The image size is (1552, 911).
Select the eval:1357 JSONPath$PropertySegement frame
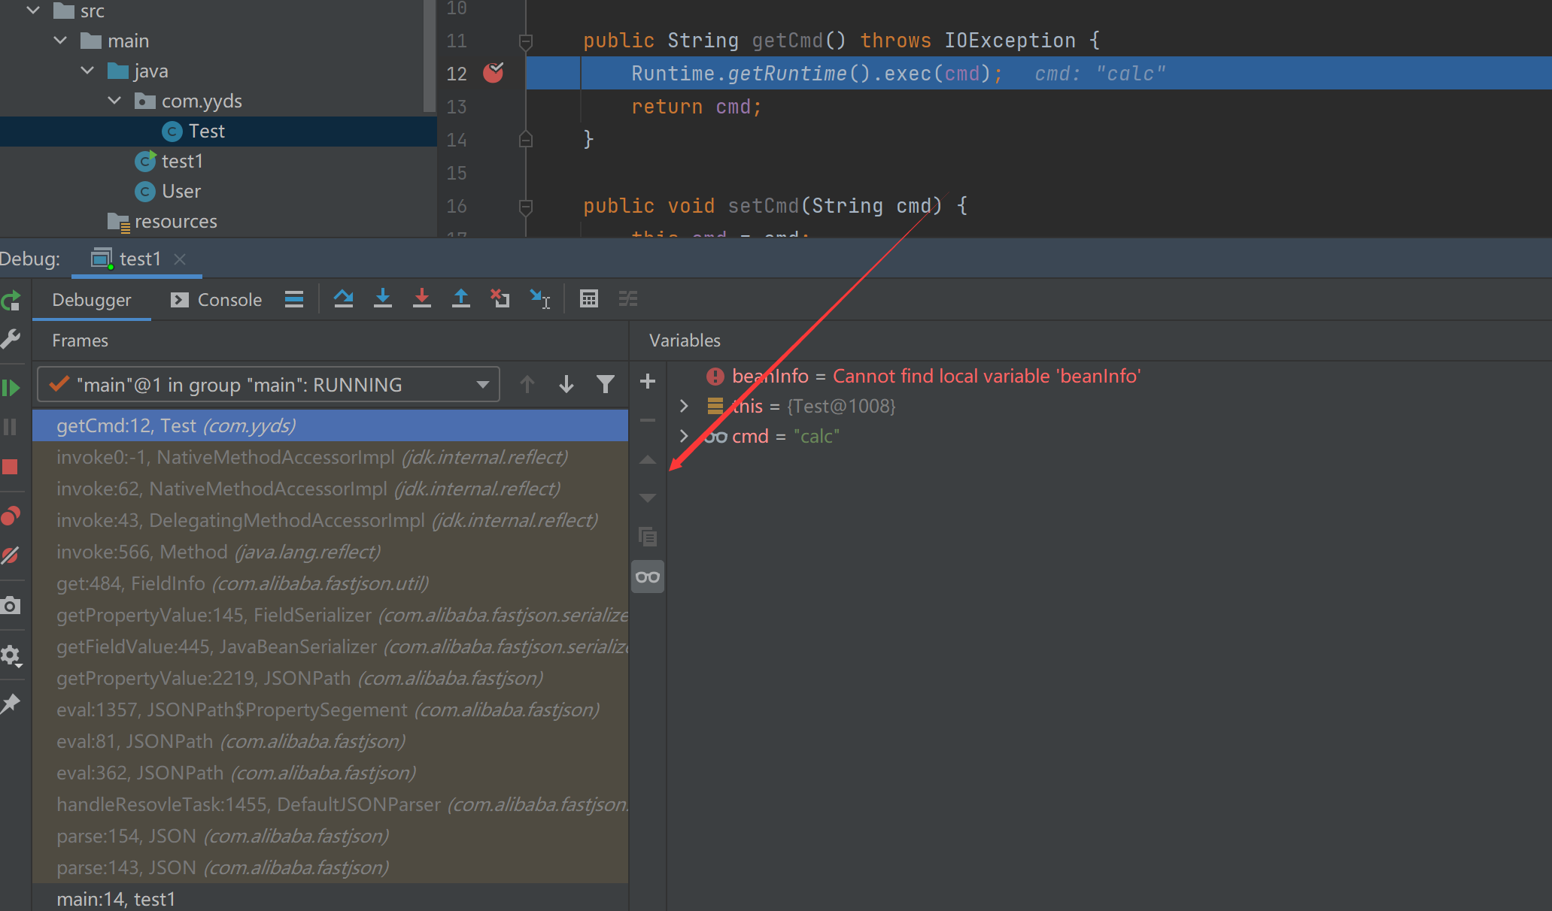[330, 710]
